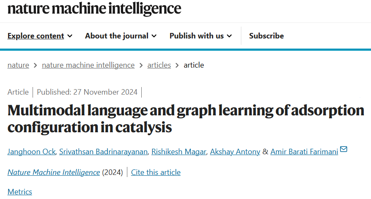Expand the Publish with us menu
371x199 pixels.
(x=201, y=36)
